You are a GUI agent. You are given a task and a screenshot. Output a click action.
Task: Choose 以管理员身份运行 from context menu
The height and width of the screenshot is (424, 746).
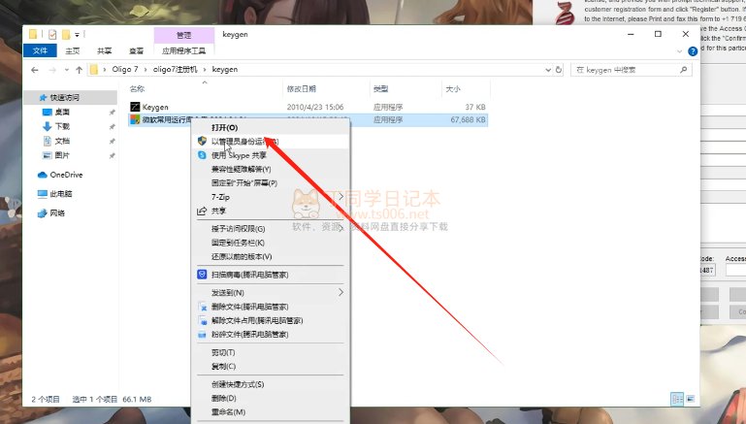pyautogui.click(x=271, y=142)
